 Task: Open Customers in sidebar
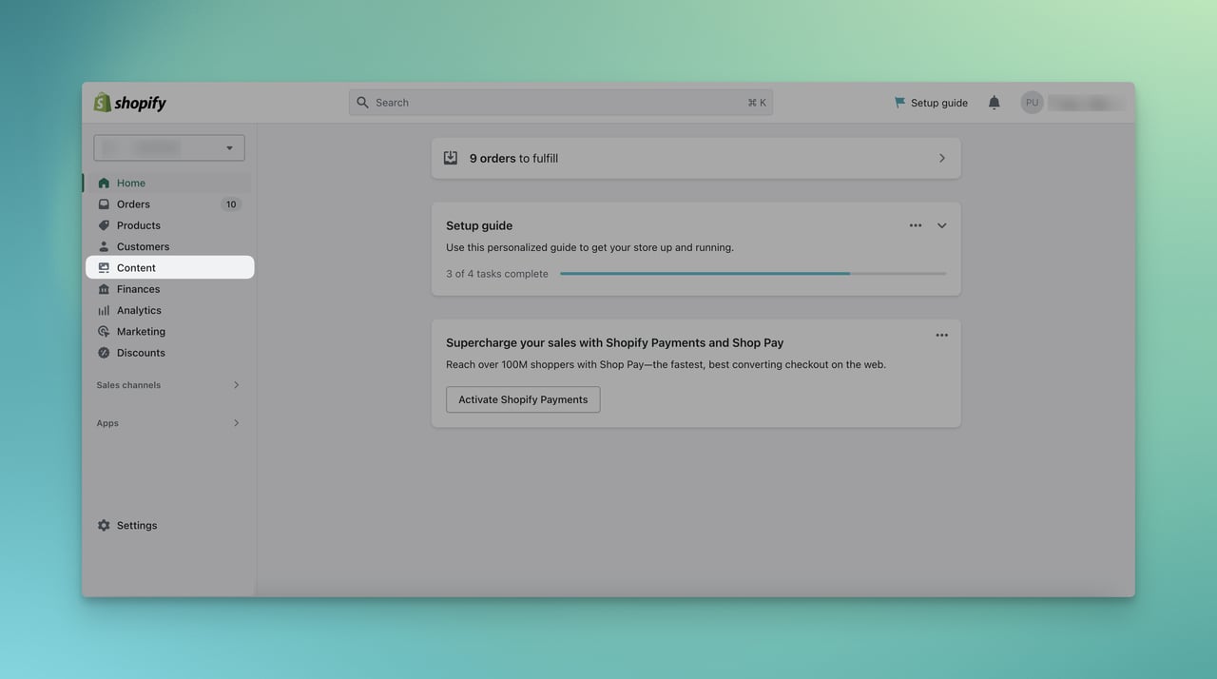167,246
